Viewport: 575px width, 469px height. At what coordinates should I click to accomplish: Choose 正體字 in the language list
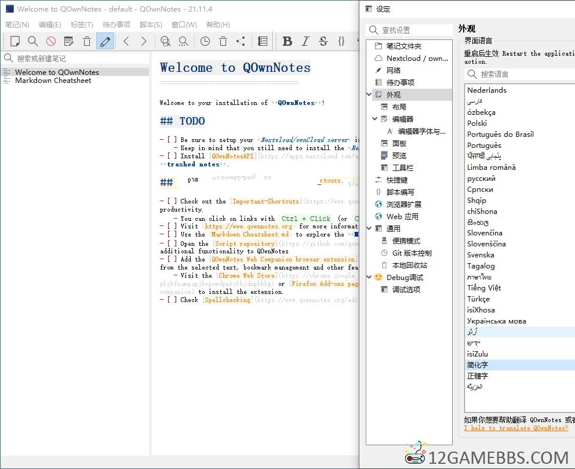[478, 376]
